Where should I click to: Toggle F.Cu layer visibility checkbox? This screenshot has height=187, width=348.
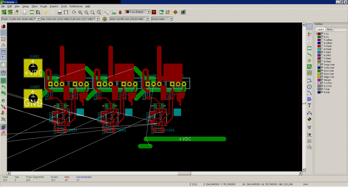click(x=322, y=34)
